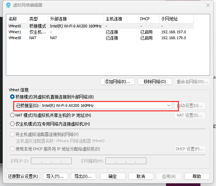Close the 虚拟网络编辑器 dialog
Screen dimensions: 216x186
(208, 5)
